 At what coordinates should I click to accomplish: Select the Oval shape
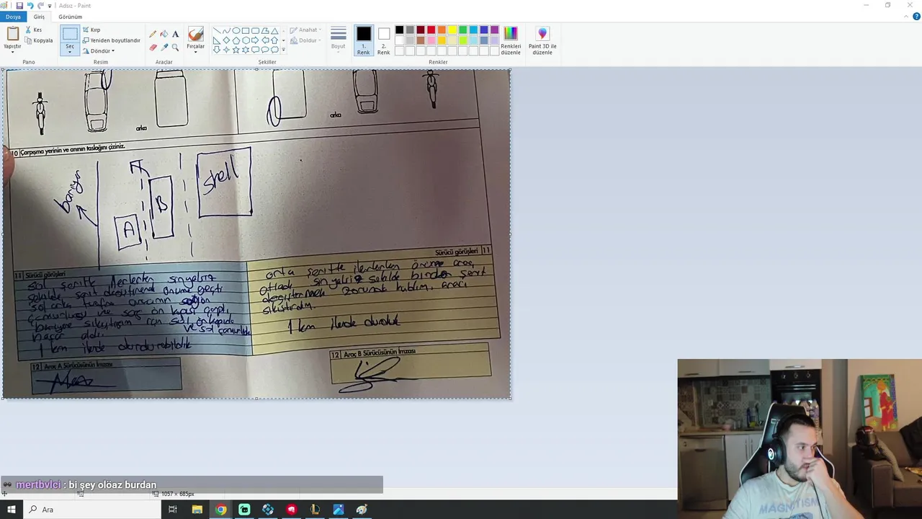tap(236, 31)
